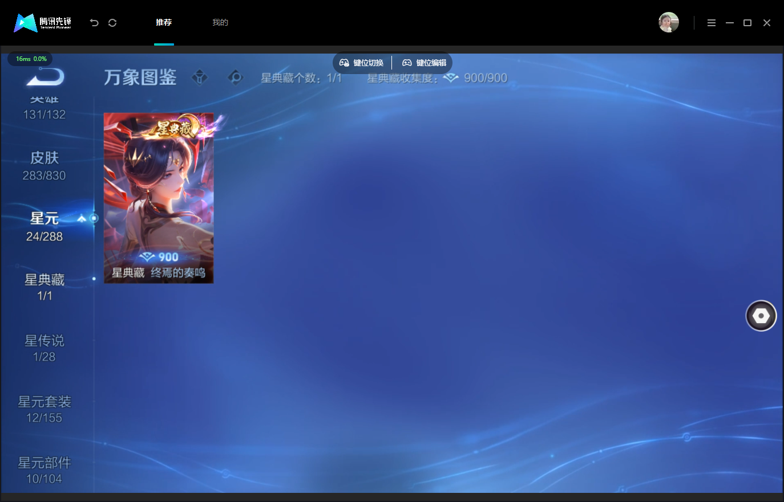Click the 键位编辑 button
The height and width of the screenshot is (502, 784).
425,63
